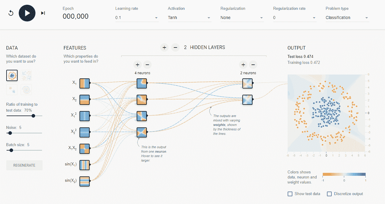
Task: Select the spiral dataset thumbnail
Action: (27, 89)
